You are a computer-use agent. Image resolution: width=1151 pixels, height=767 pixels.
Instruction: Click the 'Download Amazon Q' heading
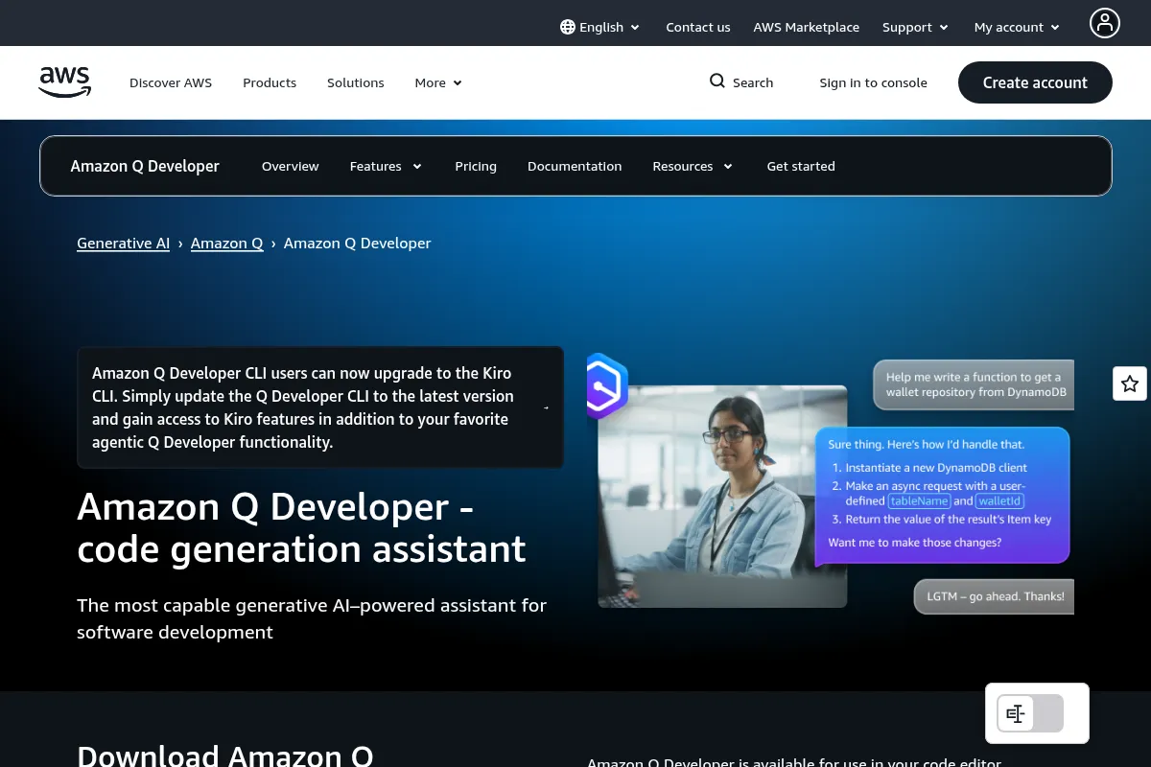click(225, 755)
